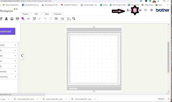Image resolution: width=172 pixels, height=102 pixels.
Task: Open the Edit tab
Action: [x=36, y=14]
